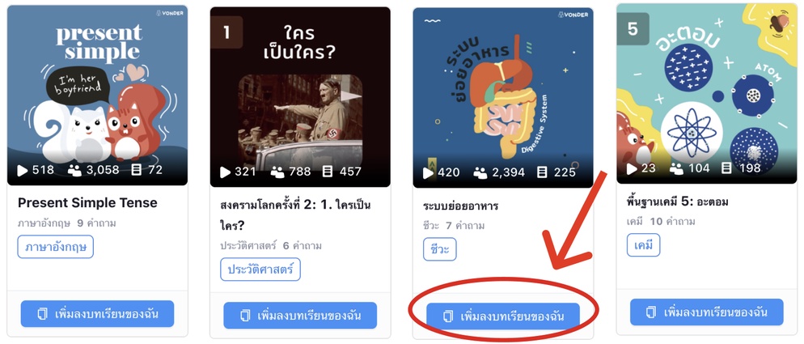Image resolution: width=804 pixels, height=344 pixels.
Task: Click play icon showing 321 on WWII card
Action: pyautogui.click(x=225, y=172)
